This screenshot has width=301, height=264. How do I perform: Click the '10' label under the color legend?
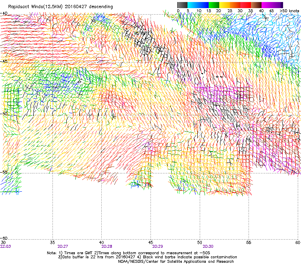(199, 11)
